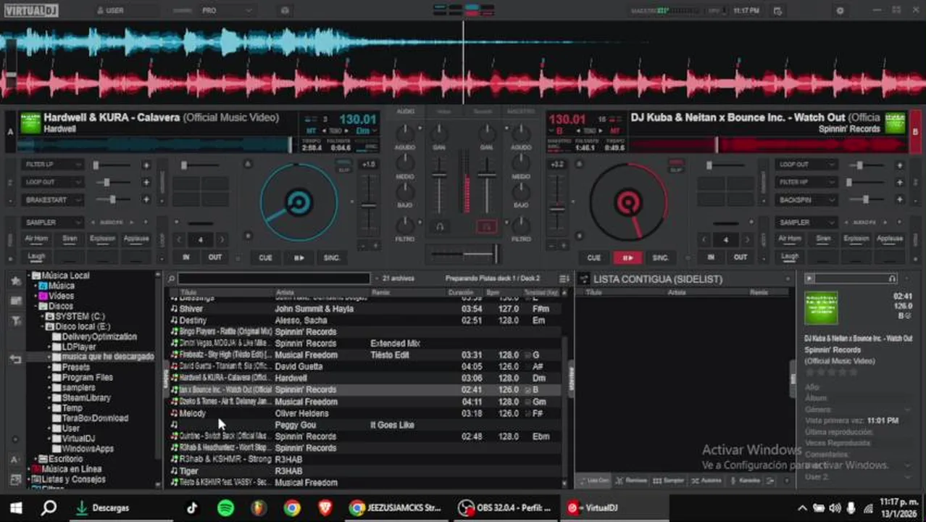Switch to the AUDIO mixer tab

tap(406, 112)
